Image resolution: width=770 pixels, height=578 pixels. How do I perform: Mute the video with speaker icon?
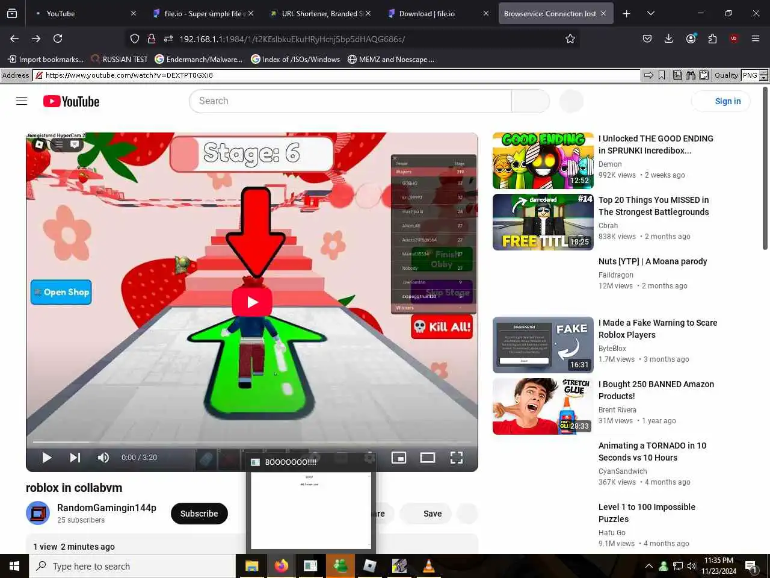click(x=103, y=458)
